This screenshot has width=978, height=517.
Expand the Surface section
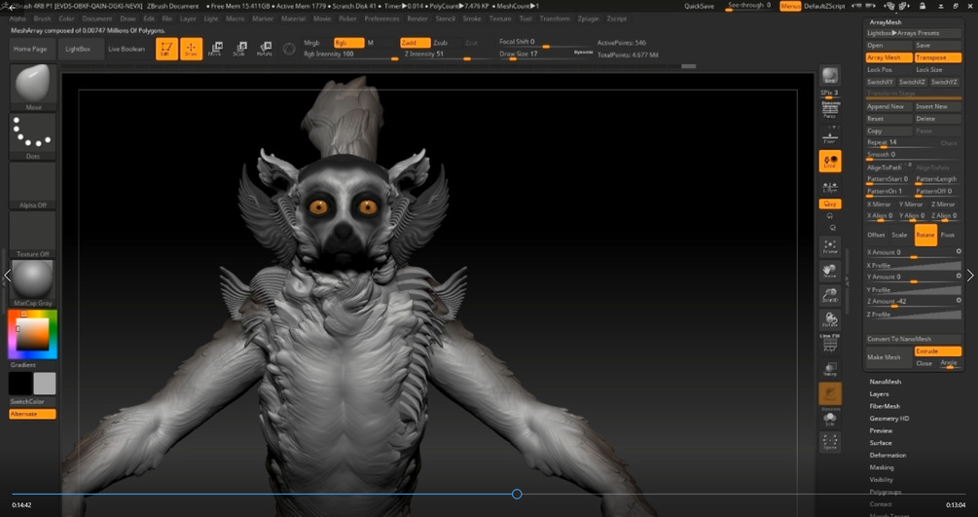(x=881, y=443)
